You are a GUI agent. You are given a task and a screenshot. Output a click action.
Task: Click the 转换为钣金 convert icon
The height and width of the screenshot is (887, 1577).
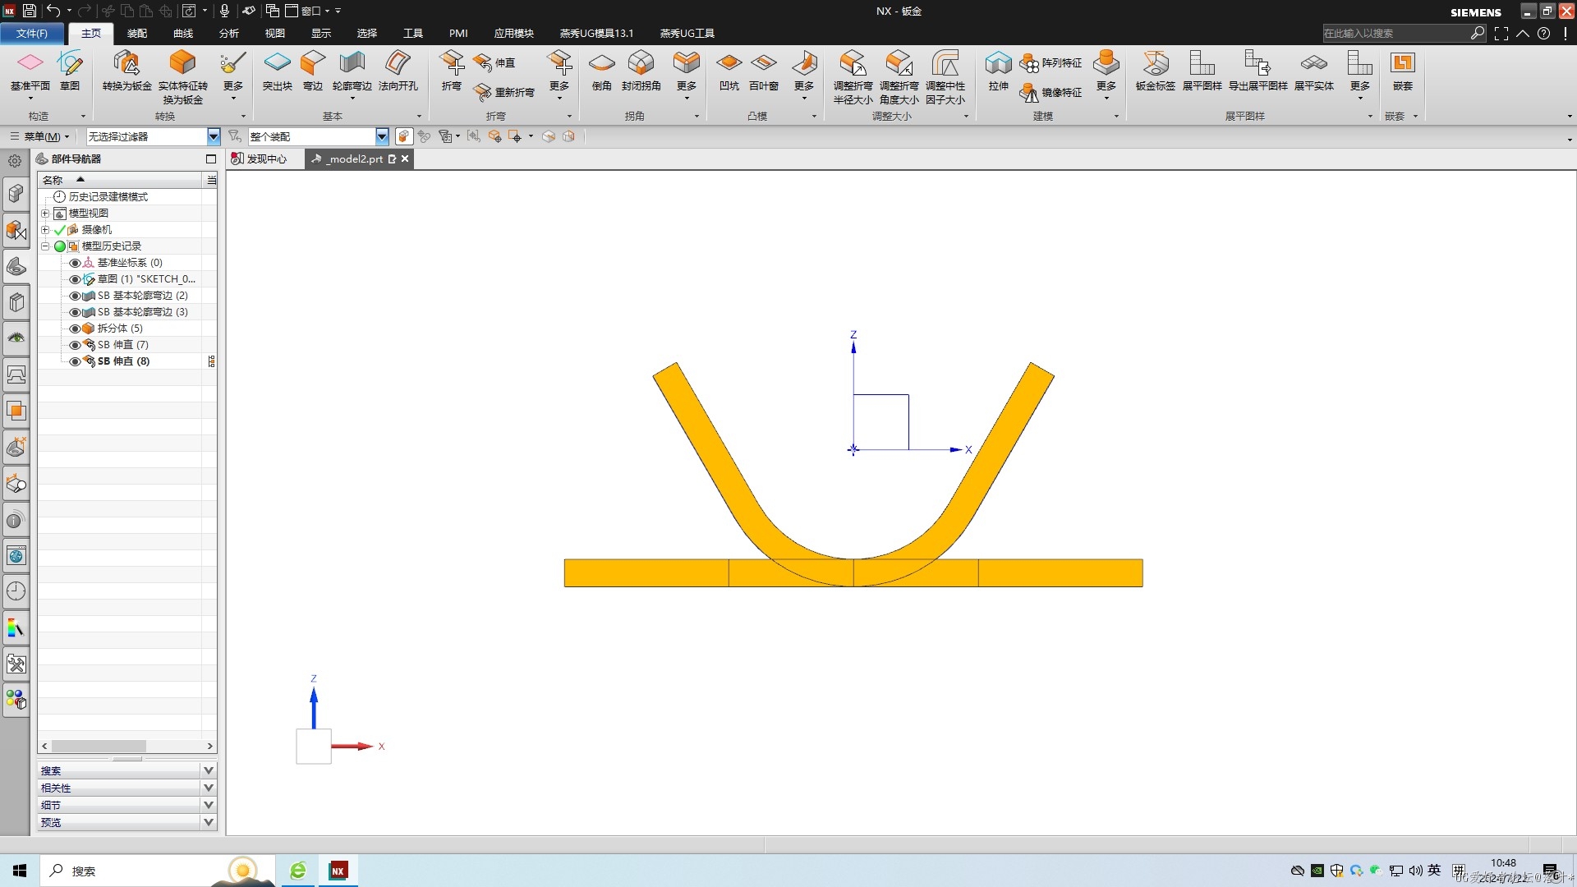[x=126, y=71]
